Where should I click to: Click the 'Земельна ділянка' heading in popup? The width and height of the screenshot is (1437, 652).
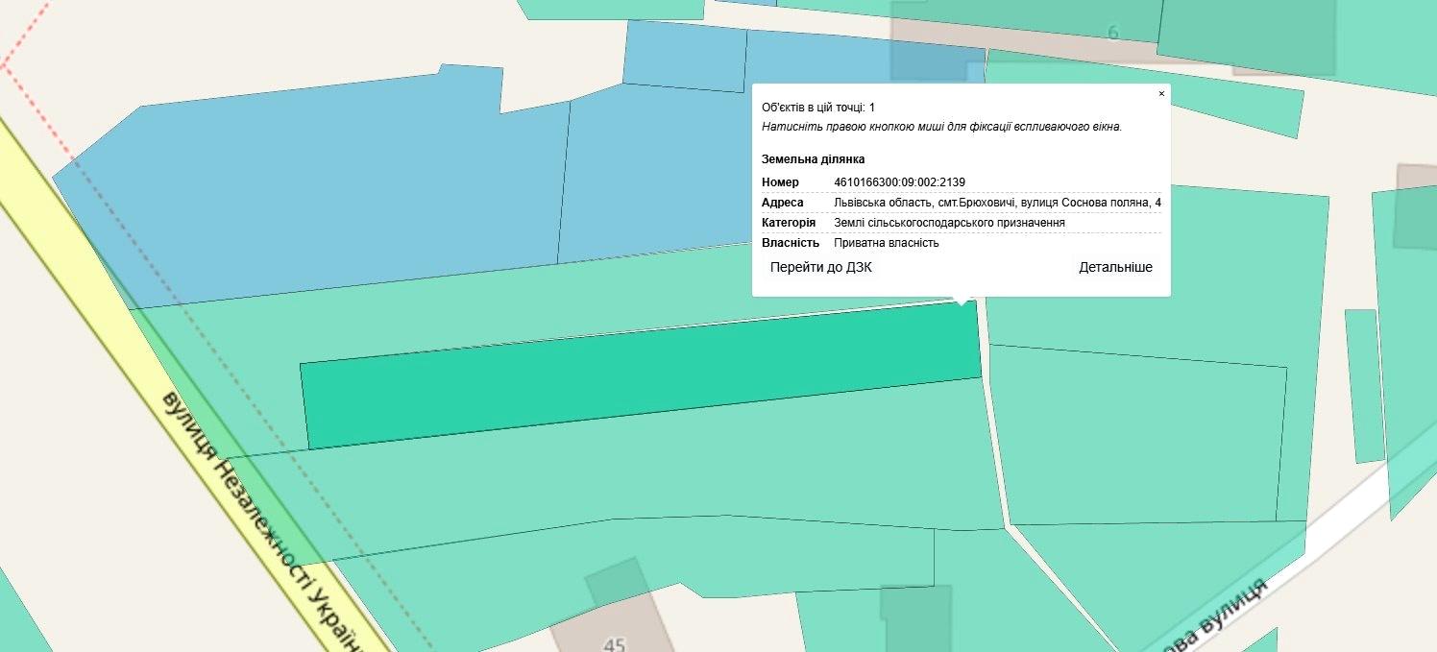point(813,159)
